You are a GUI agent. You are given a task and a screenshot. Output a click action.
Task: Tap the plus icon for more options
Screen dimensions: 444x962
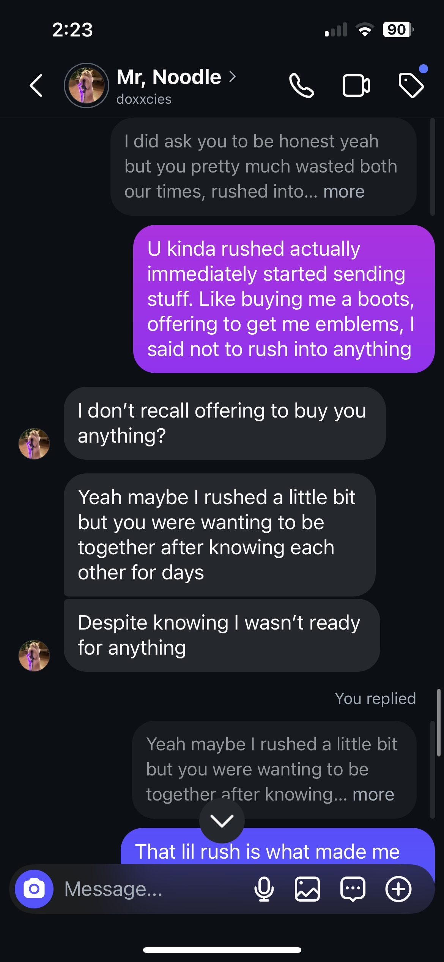pyautogui.click(x=398, y=889)
